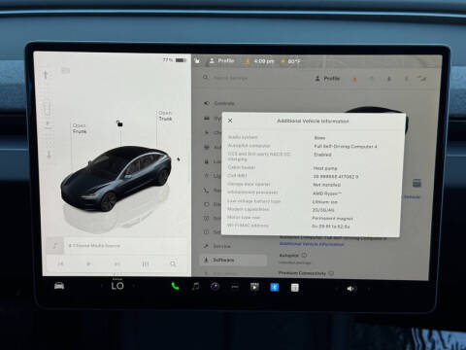
Task: Open Additional Vehicle Information link
Action: [312, 244]
